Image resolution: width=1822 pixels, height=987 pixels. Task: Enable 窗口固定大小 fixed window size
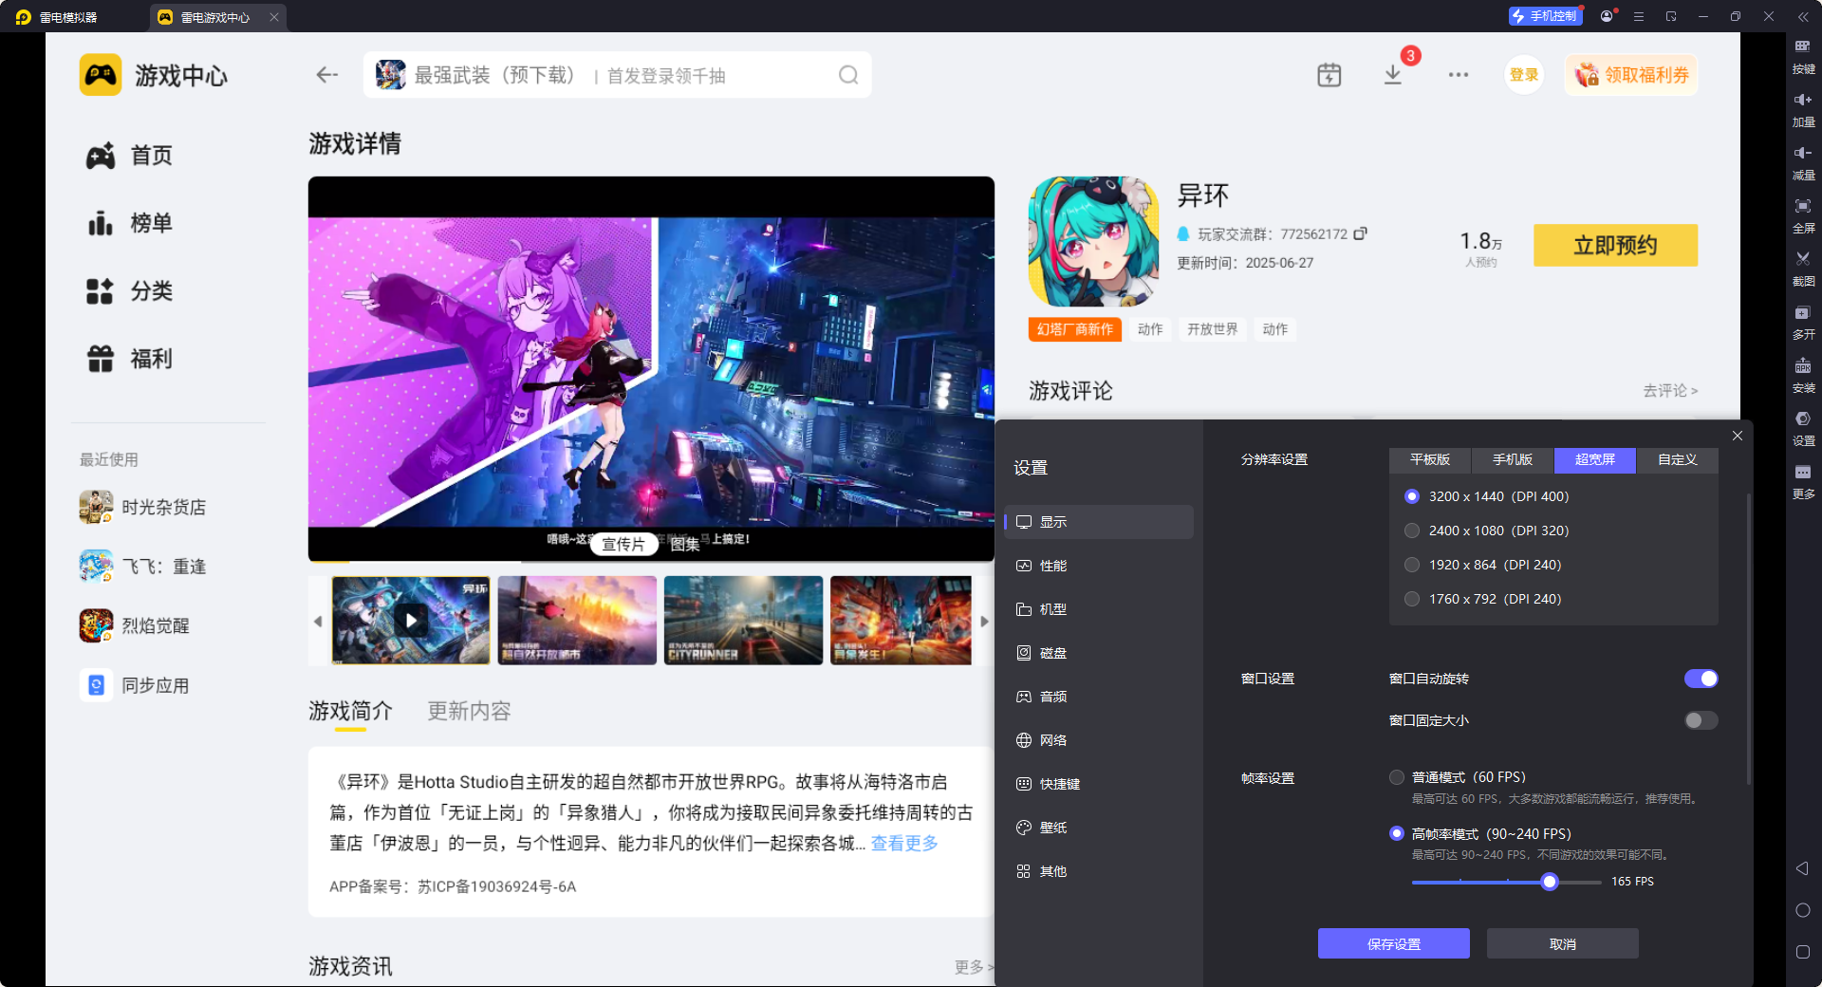(1700, 720)
